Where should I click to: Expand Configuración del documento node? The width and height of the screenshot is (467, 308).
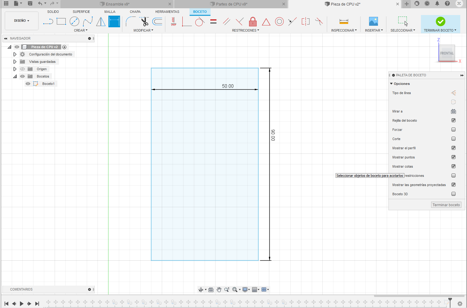(15, 54)
